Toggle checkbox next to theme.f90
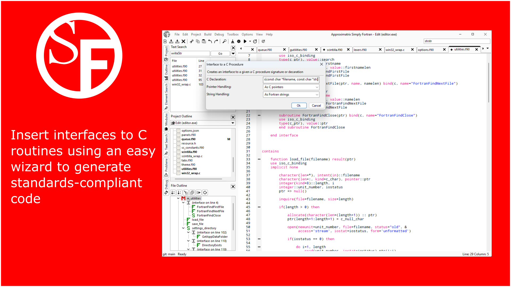The width and height of the screenshot is (511, 287). point(179,165)
